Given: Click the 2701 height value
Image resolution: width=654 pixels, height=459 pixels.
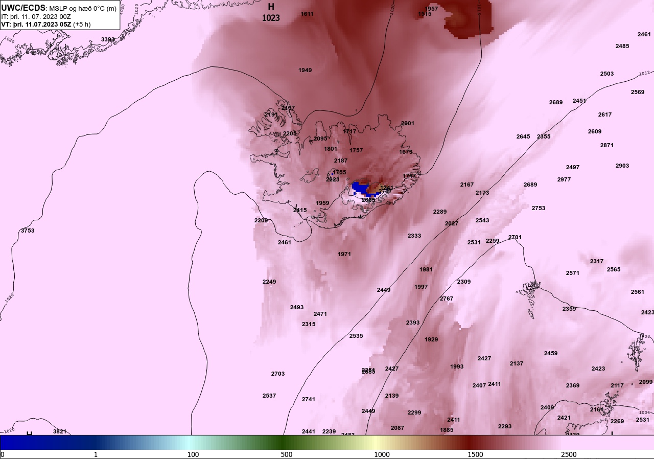Looking at the screenshot, I should coord(515,237).
